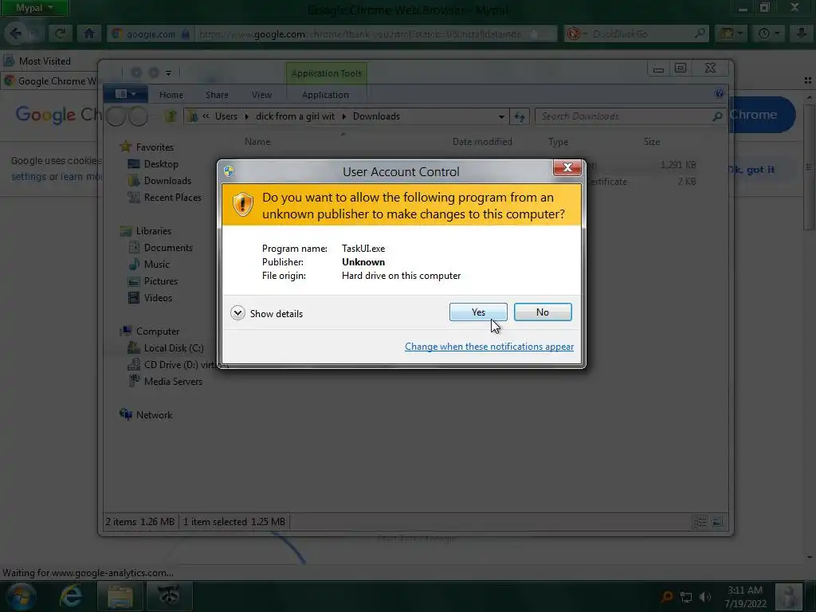Click the Explorer up-folder arrow icon

coord(171,116)
